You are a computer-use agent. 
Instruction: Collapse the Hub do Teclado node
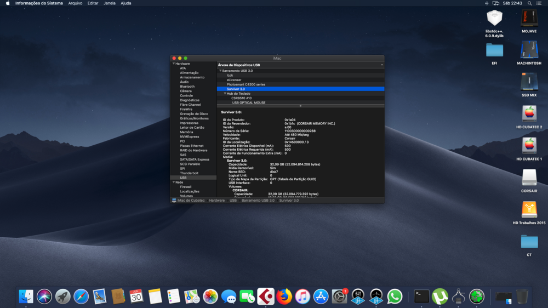pos(225,94)
